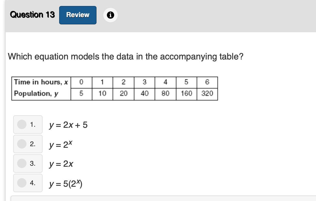Select radio option 4
This screenshot has width=316, height=201.
click(x=22, y=183)
